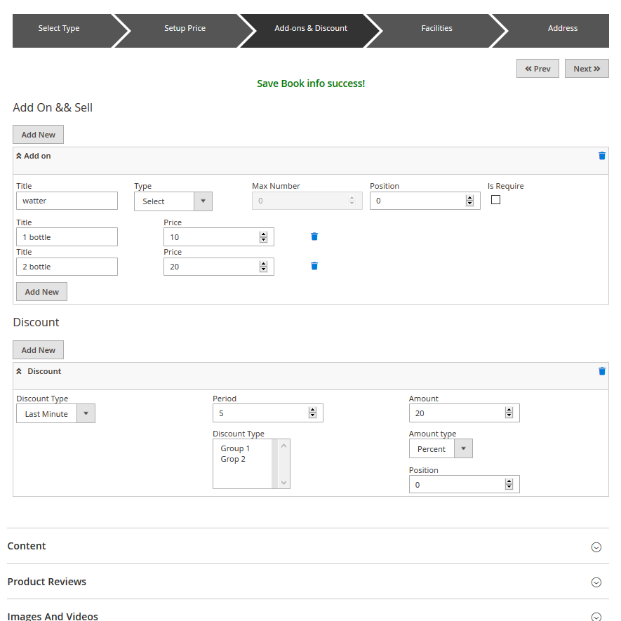Viewport: 621px width, 621px height.
Task: Delete the '2 bottle' option row
Action: (x=314, y=266)
